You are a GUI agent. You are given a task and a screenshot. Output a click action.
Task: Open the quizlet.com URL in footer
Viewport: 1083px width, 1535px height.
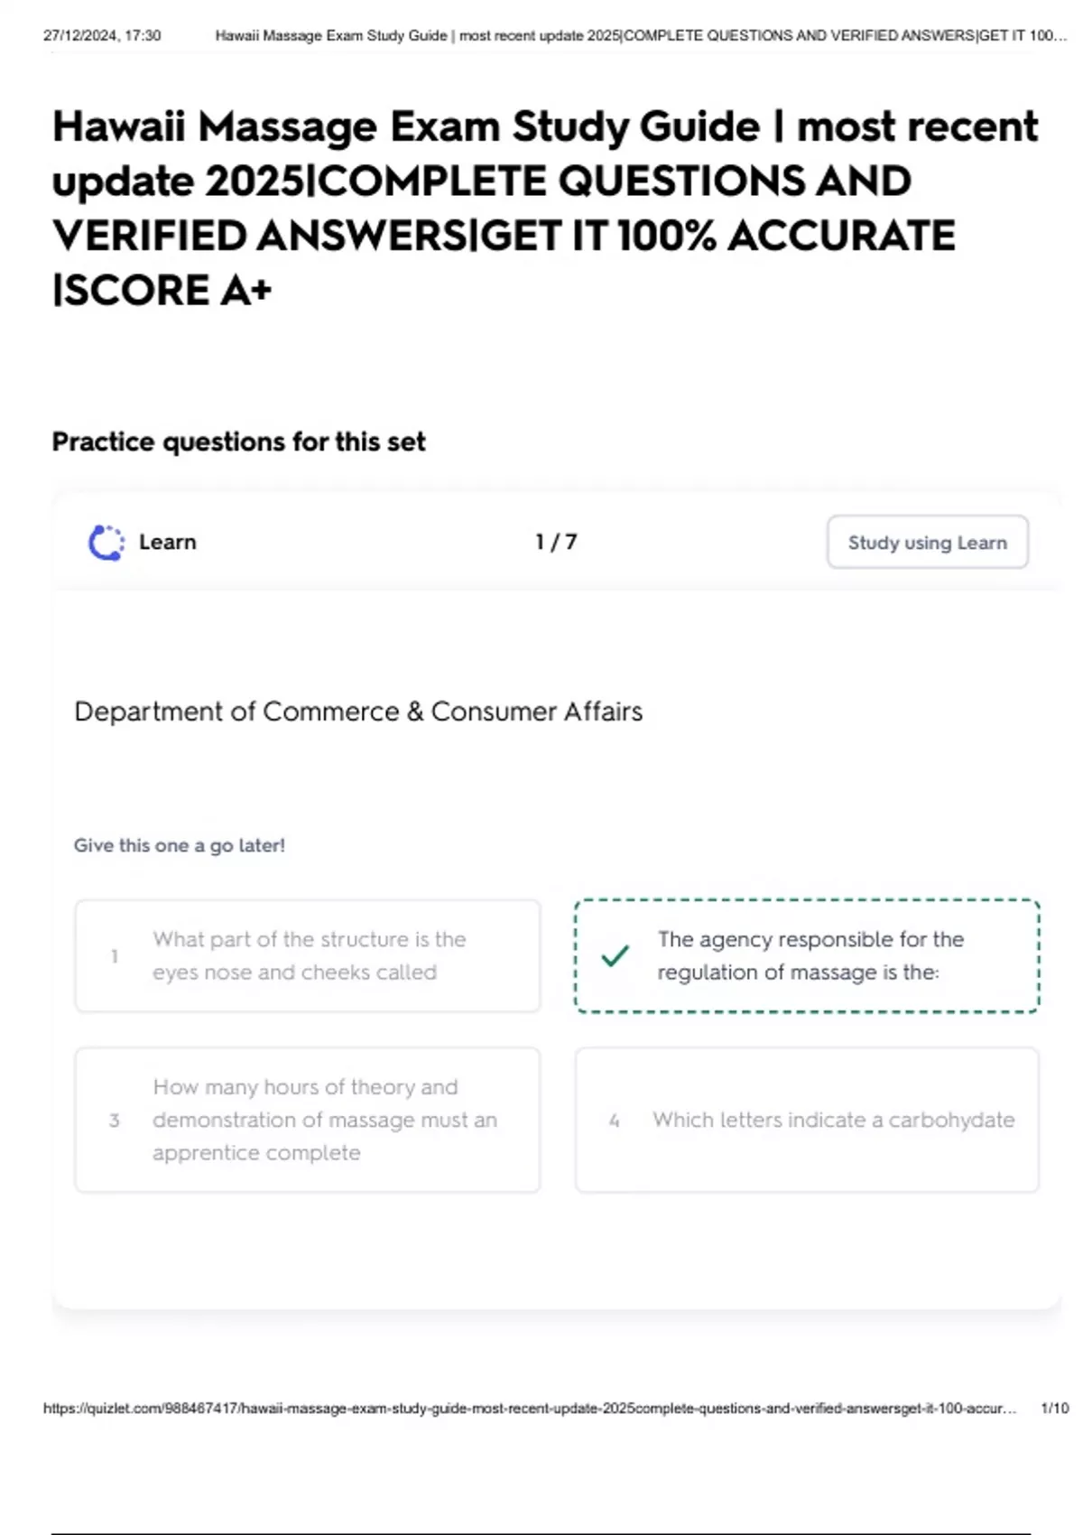(530, 1408)
